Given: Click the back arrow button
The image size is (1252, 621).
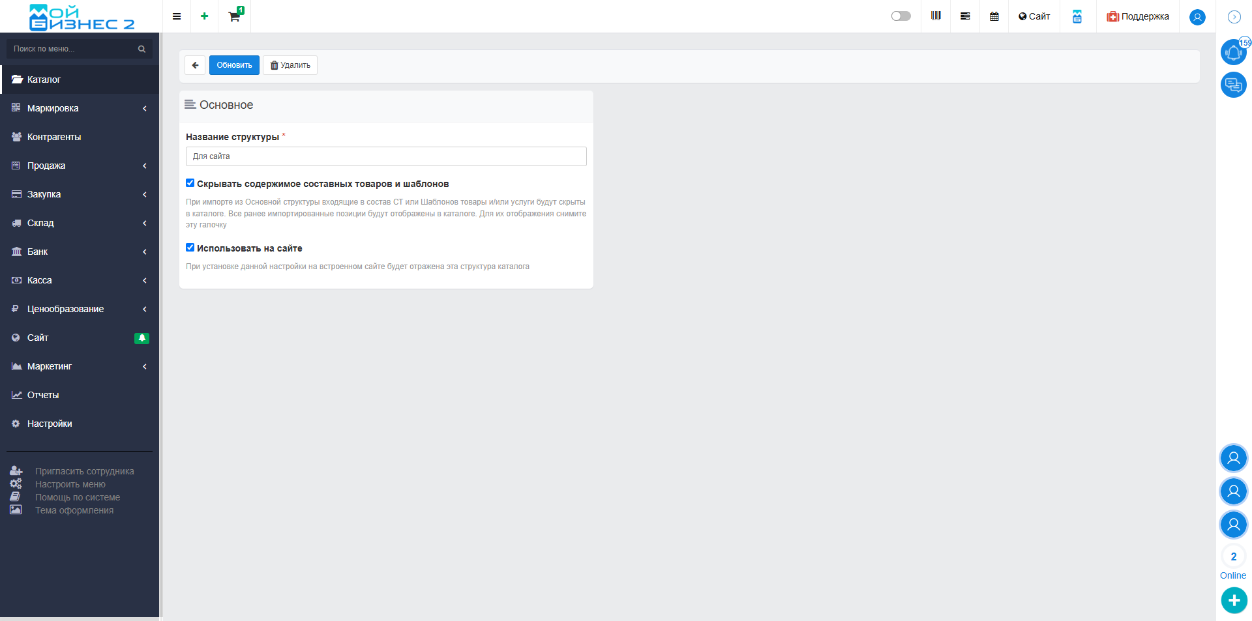Looking at the screenshot, I should pos(195,65).
